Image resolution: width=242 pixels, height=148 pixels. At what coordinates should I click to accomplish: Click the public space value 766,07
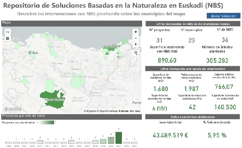(x=224, y=87)
